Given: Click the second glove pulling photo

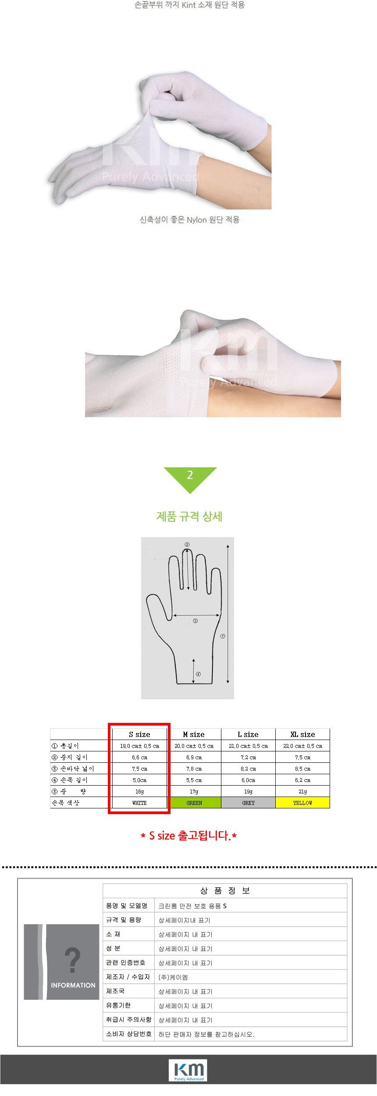Looking at the screenshot, I should [x=213, y=363].
